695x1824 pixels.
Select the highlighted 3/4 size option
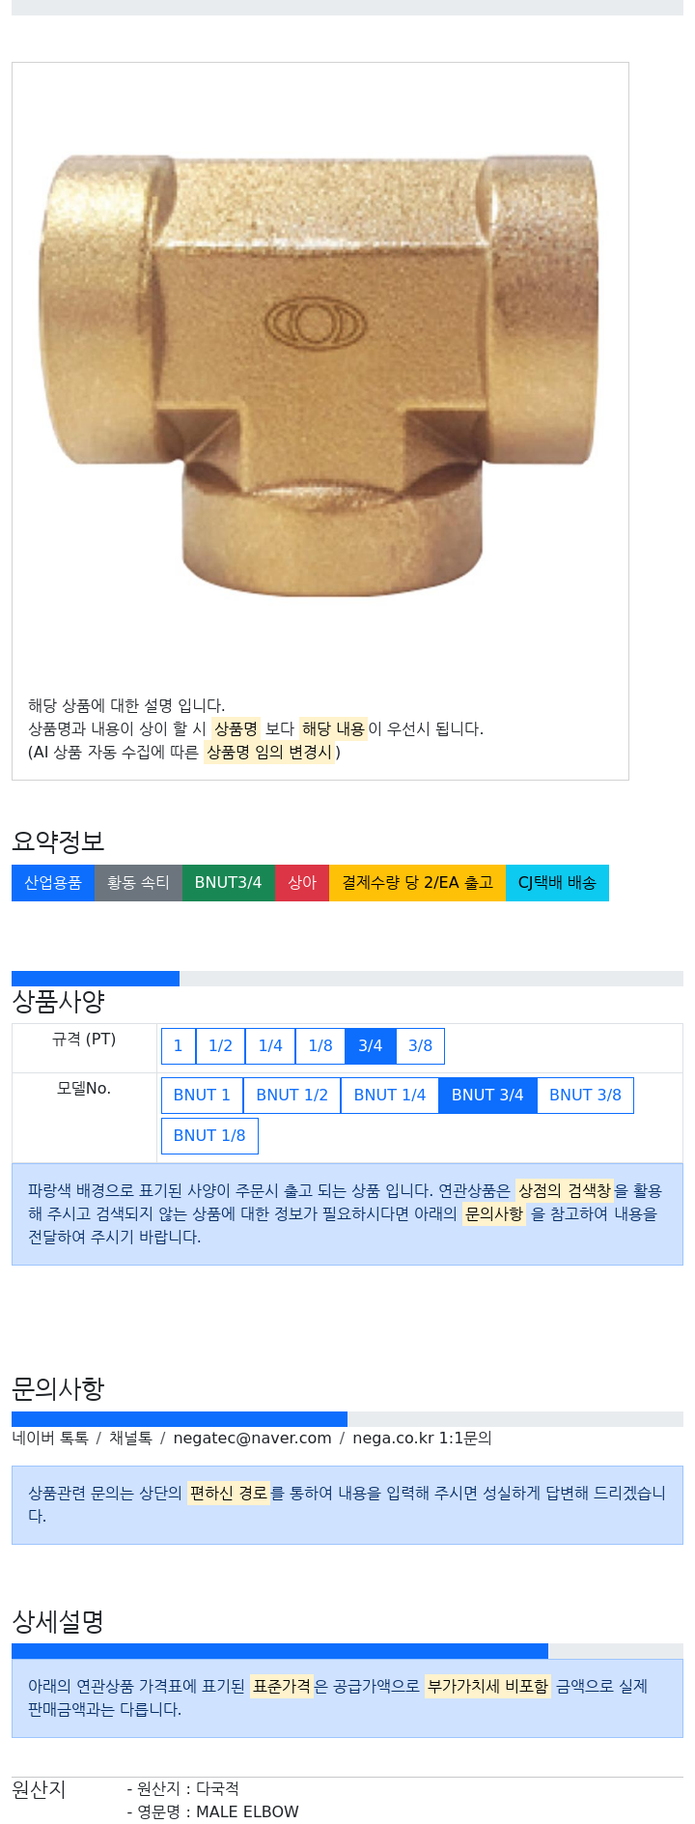tap(371, 1046)
